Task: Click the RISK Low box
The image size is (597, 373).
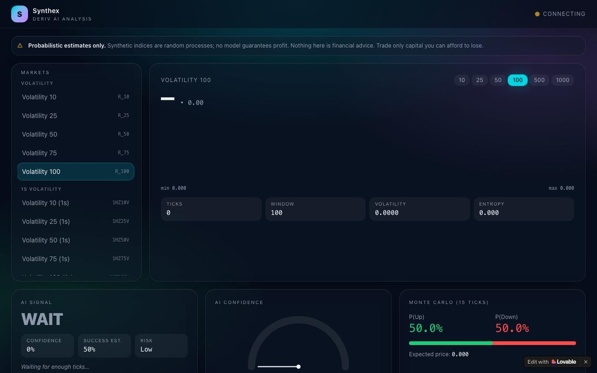Action: (x=161, y=346)
